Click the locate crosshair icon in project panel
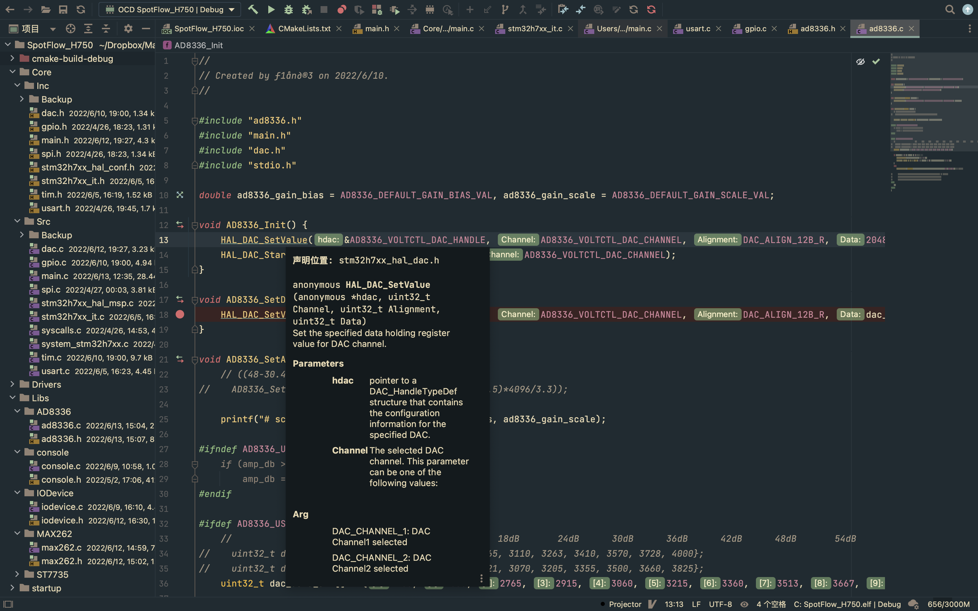Screen dimensions: 978x611 [71, 28]
